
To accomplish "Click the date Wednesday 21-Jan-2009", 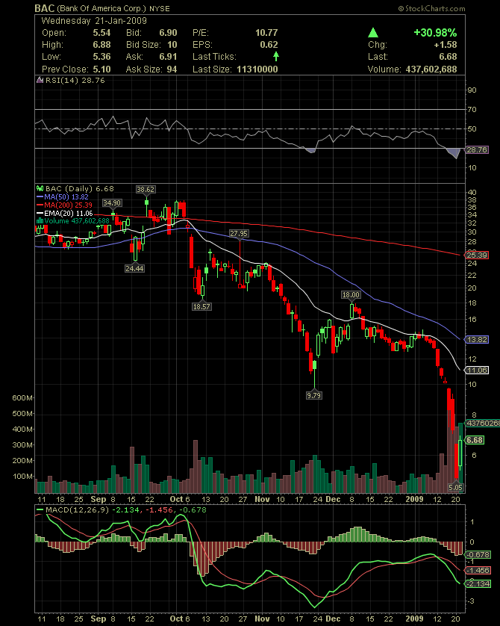I will [94, 21].
